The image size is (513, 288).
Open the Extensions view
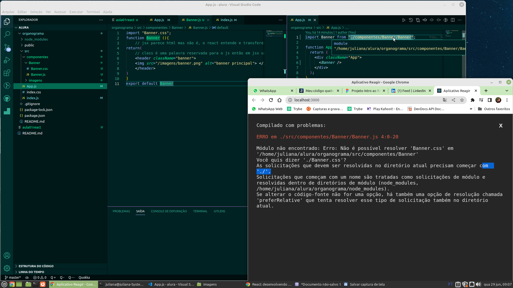pos(7,73)
